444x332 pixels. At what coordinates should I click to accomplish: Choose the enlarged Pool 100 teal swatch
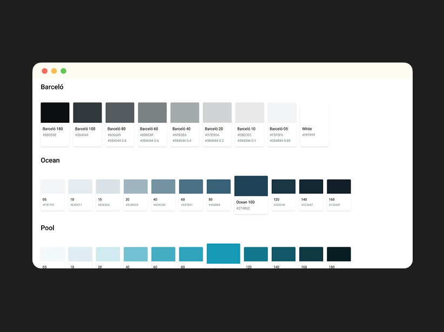[224, 253]
